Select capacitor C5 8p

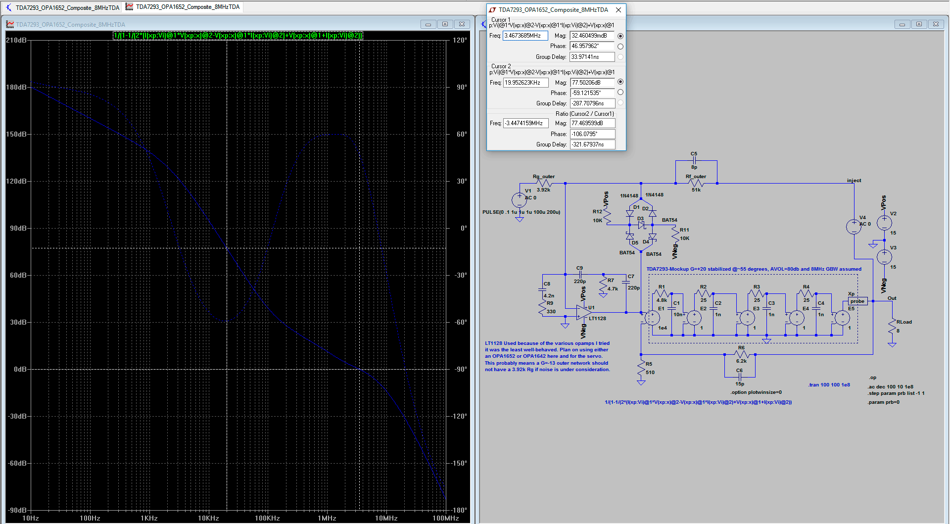(x=694, y=160)
